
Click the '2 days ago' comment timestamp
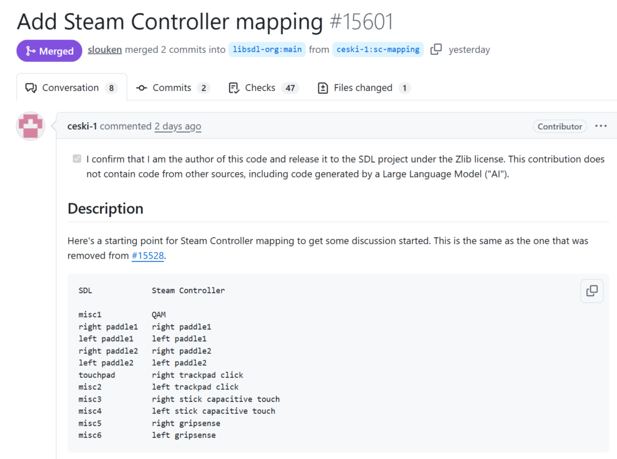tap(178, 126)
